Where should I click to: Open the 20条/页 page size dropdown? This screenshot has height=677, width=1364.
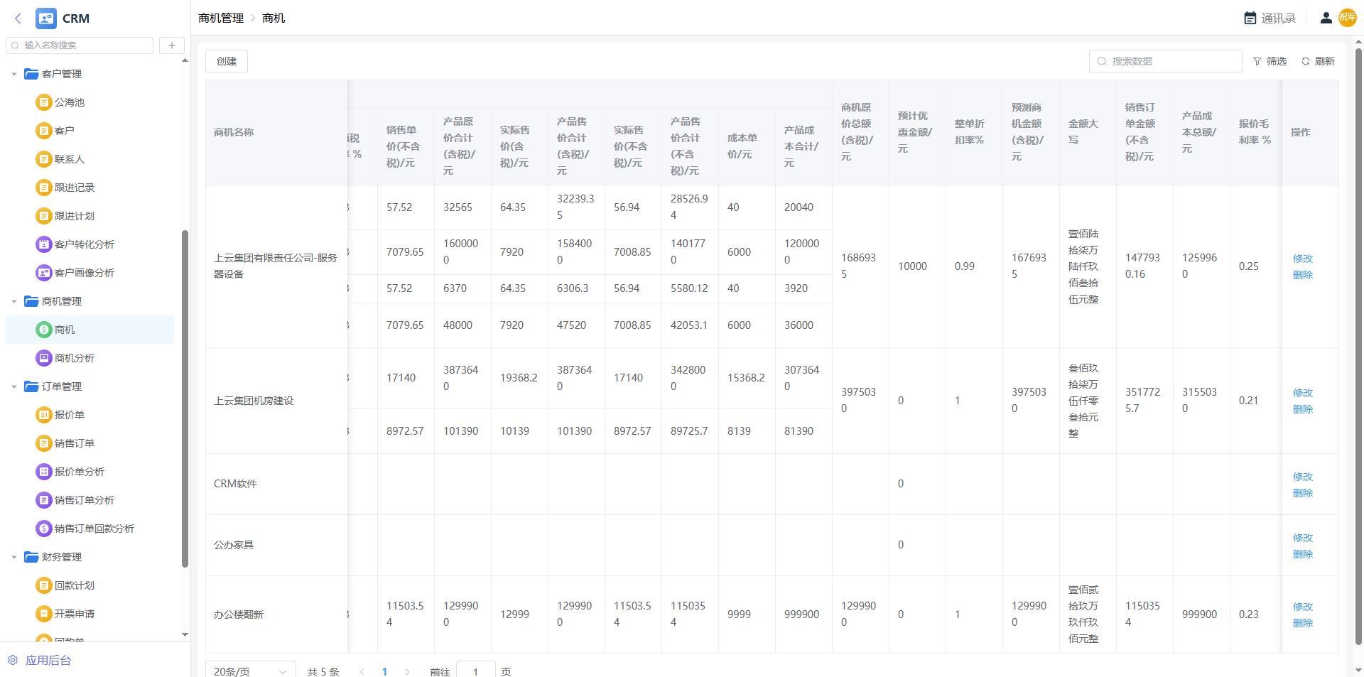pyautogui.click(x=250, y=671)
